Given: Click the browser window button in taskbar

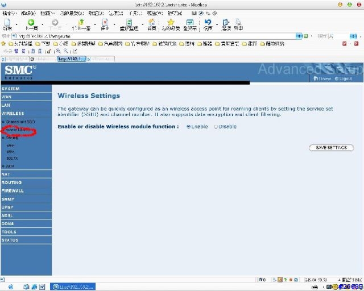Looking at the screenshot, I should (x=73, y=287).
